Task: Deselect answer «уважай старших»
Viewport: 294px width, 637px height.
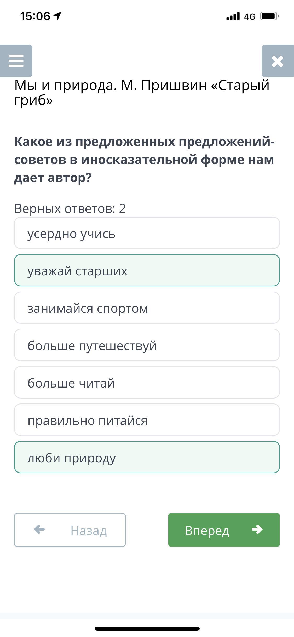Action: (x=147, y=270)
